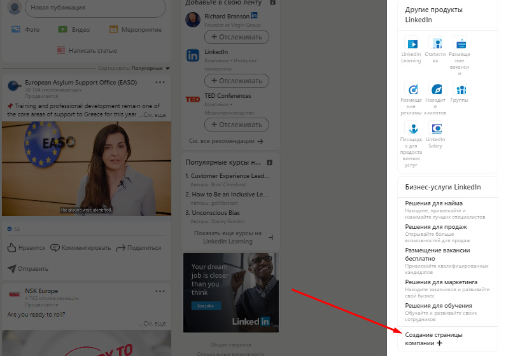Screen dimensions: 506x356
Task: Click the EASO organization avatar
Action: click(x=15, y=86)
